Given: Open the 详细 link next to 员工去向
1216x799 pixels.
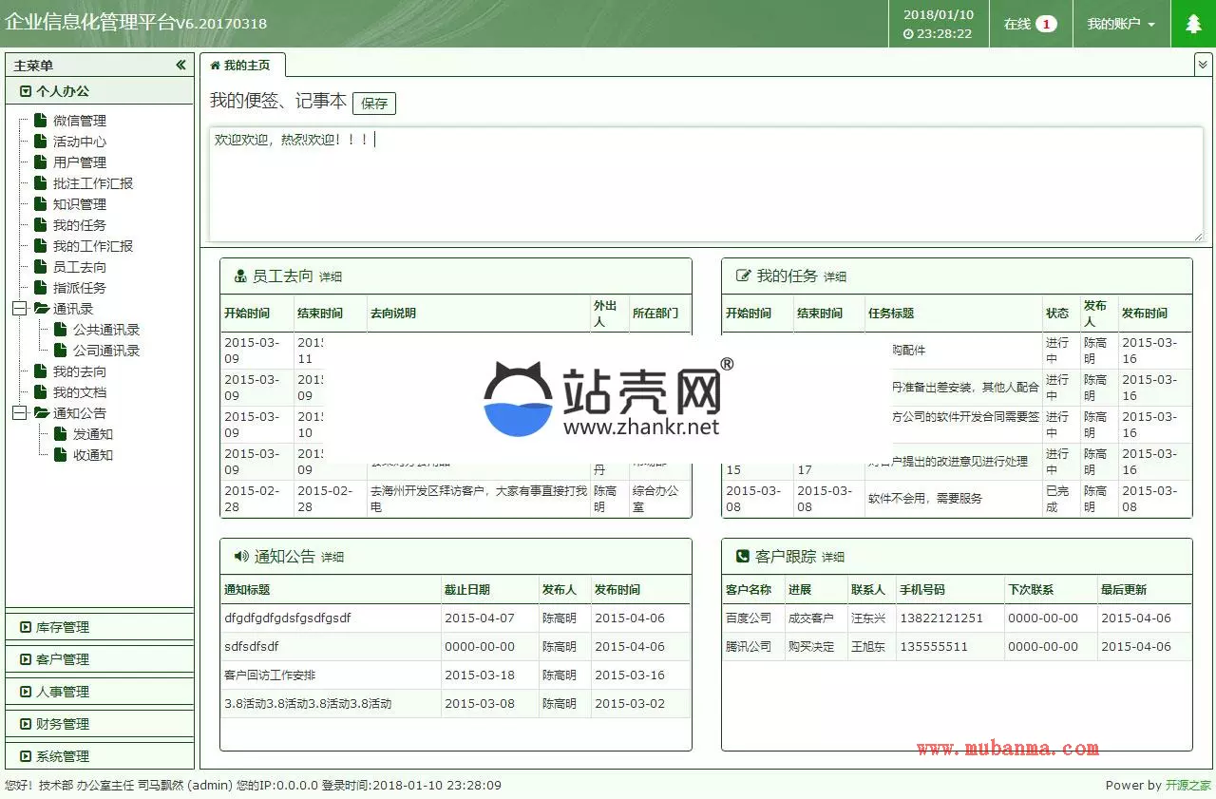Looking at the screenshot, I should point(331,277).
